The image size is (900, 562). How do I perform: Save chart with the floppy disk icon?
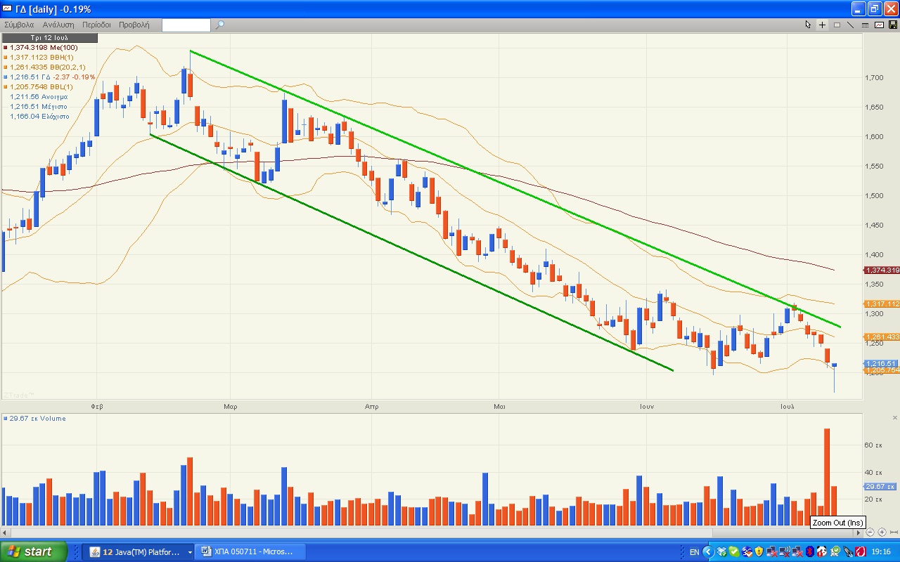click(892, 25)
